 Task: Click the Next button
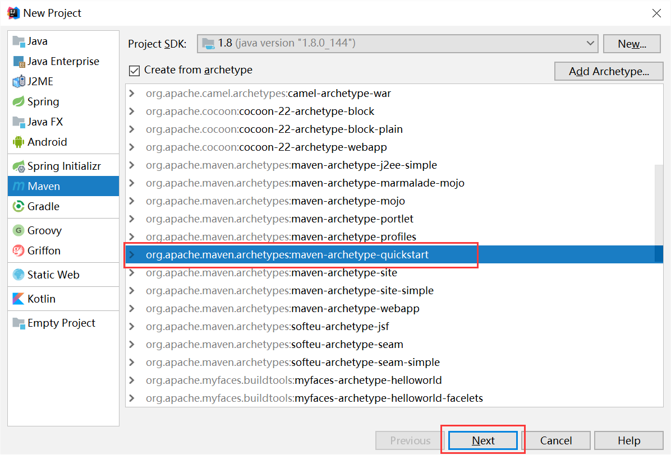(483, 440)
